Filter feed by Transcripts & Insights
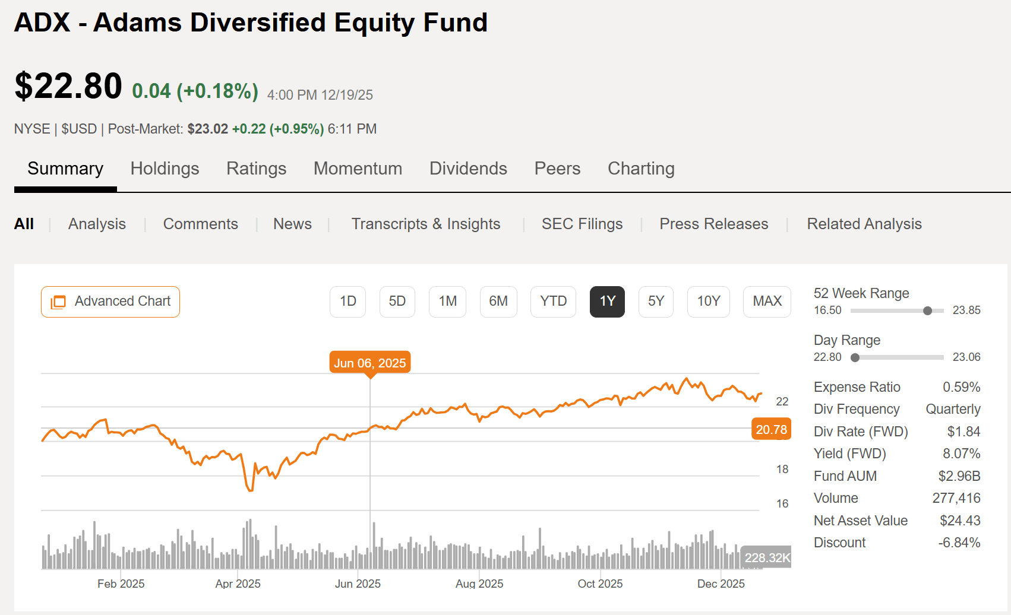Screen dimensions: 1011x615 pyautogui.click(x=426, y=224)
